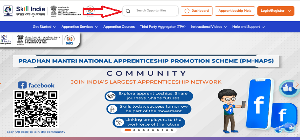Expand the Apprentice Services dropdown
Screen dimensions: 300x140
pyautogui.click(x=80, y=27)
